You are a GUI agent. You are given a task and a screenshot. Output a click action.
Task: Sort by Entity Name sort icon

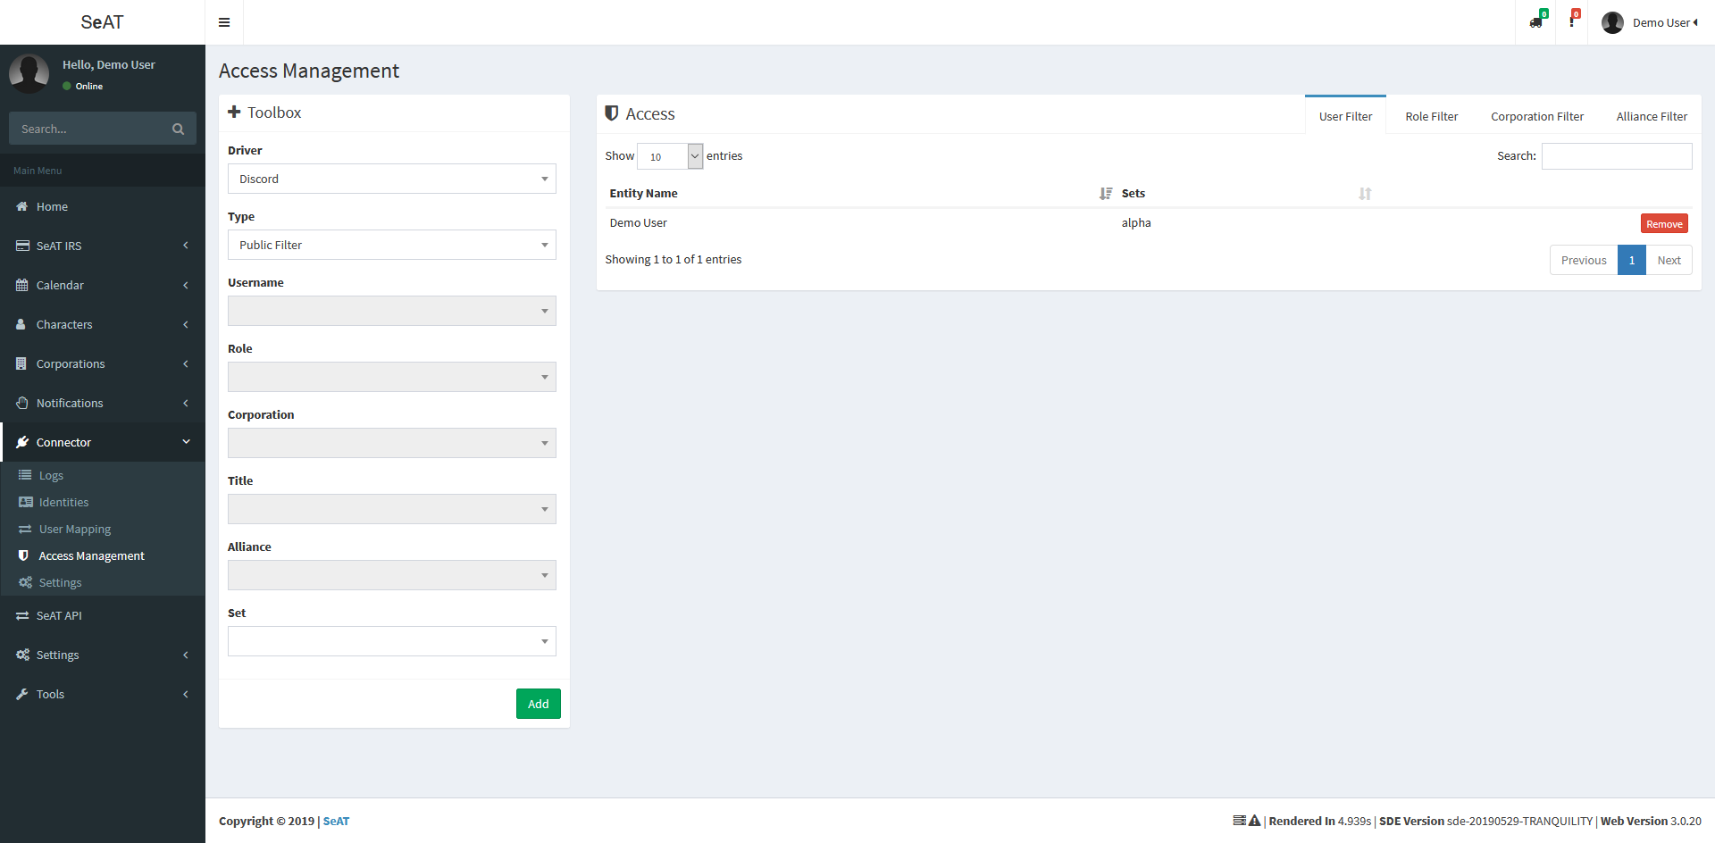[1106, 193]
